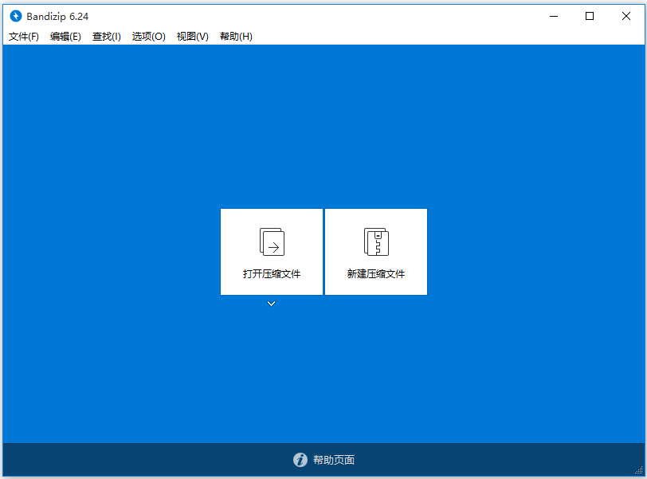Select the 打开压缩文件 tile
This screenshot has height=479, width=647.
coord(271,252)
